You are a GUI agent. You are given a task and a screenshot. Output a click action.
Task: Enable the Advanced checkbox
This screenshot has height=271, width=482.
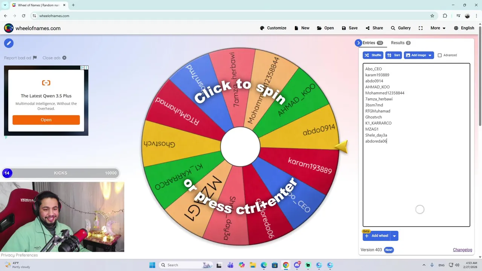(439, 55)
